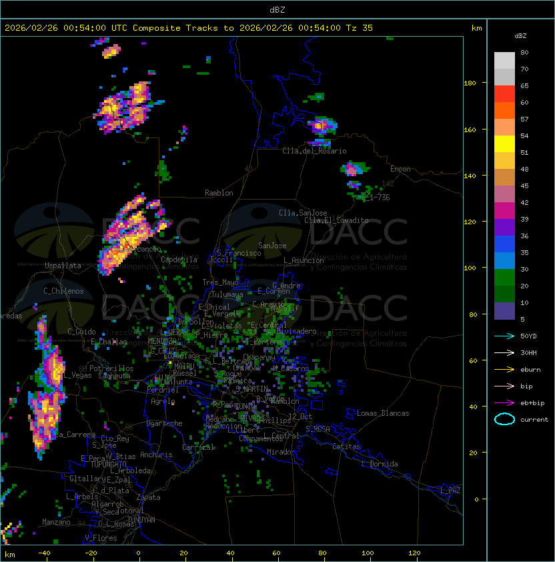Image resolution: width=555 pixels, height=562 pixels.
Task: Pick the red 60–65 dBZ legend band
Action: [x=504, y=94]
